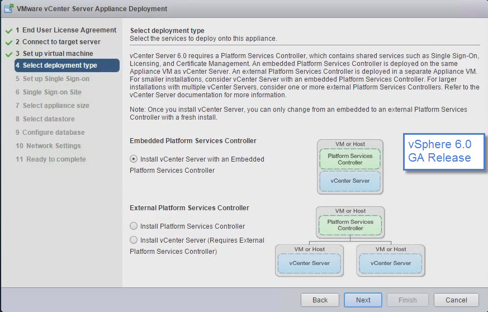
Task: Choose the Install Platform Services Controller radio option
Action: [134, 226]
